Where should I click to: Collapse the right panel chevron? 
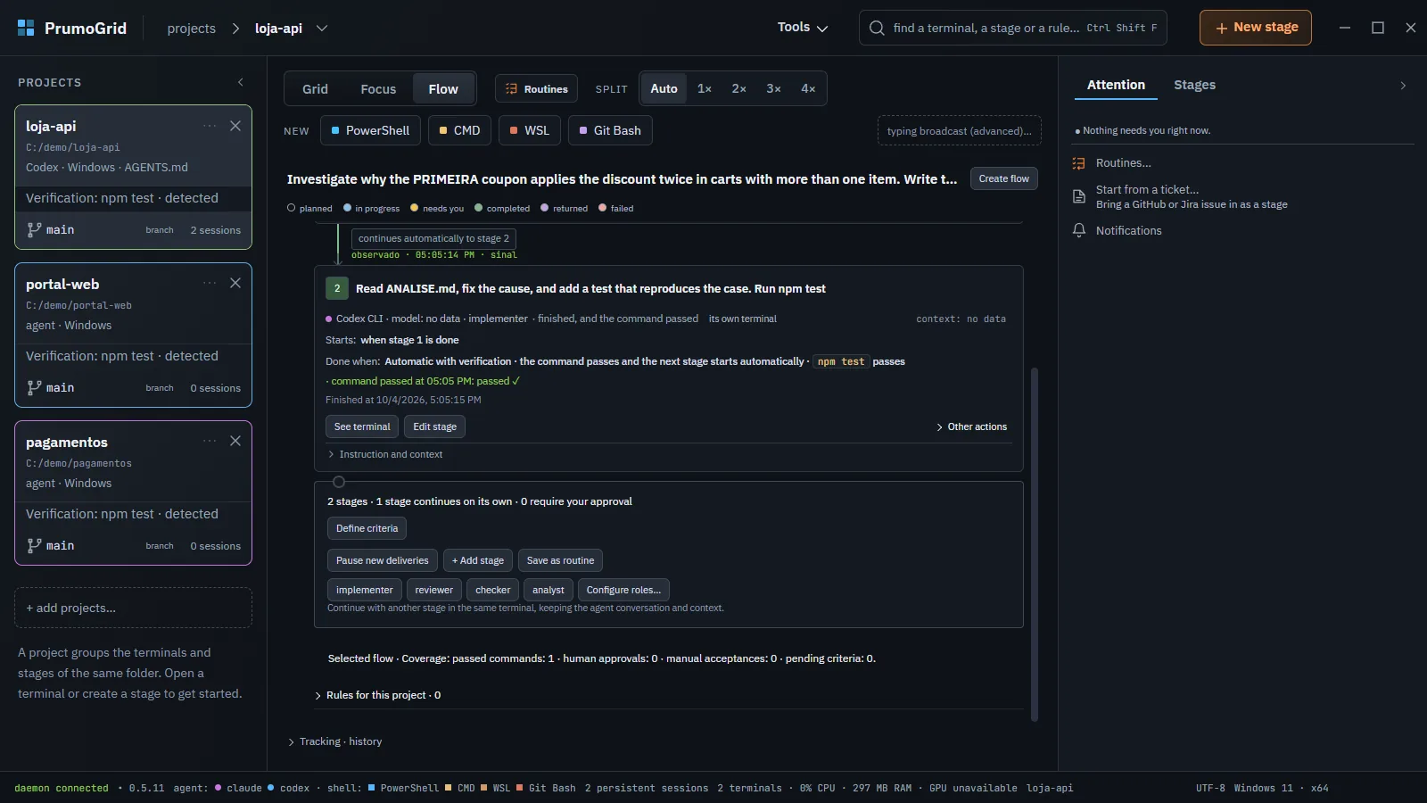[1403, 86]
